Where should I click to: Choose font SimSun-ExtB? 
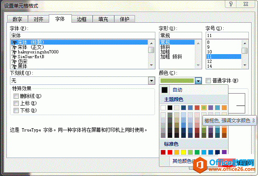(79, 57)
